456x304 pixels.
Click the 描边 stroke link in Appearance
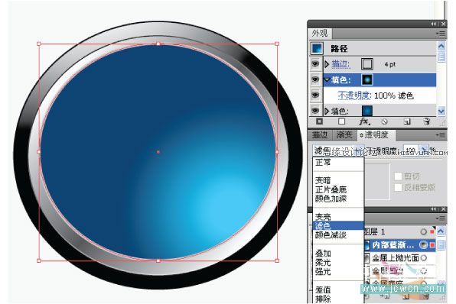(340, 64)
